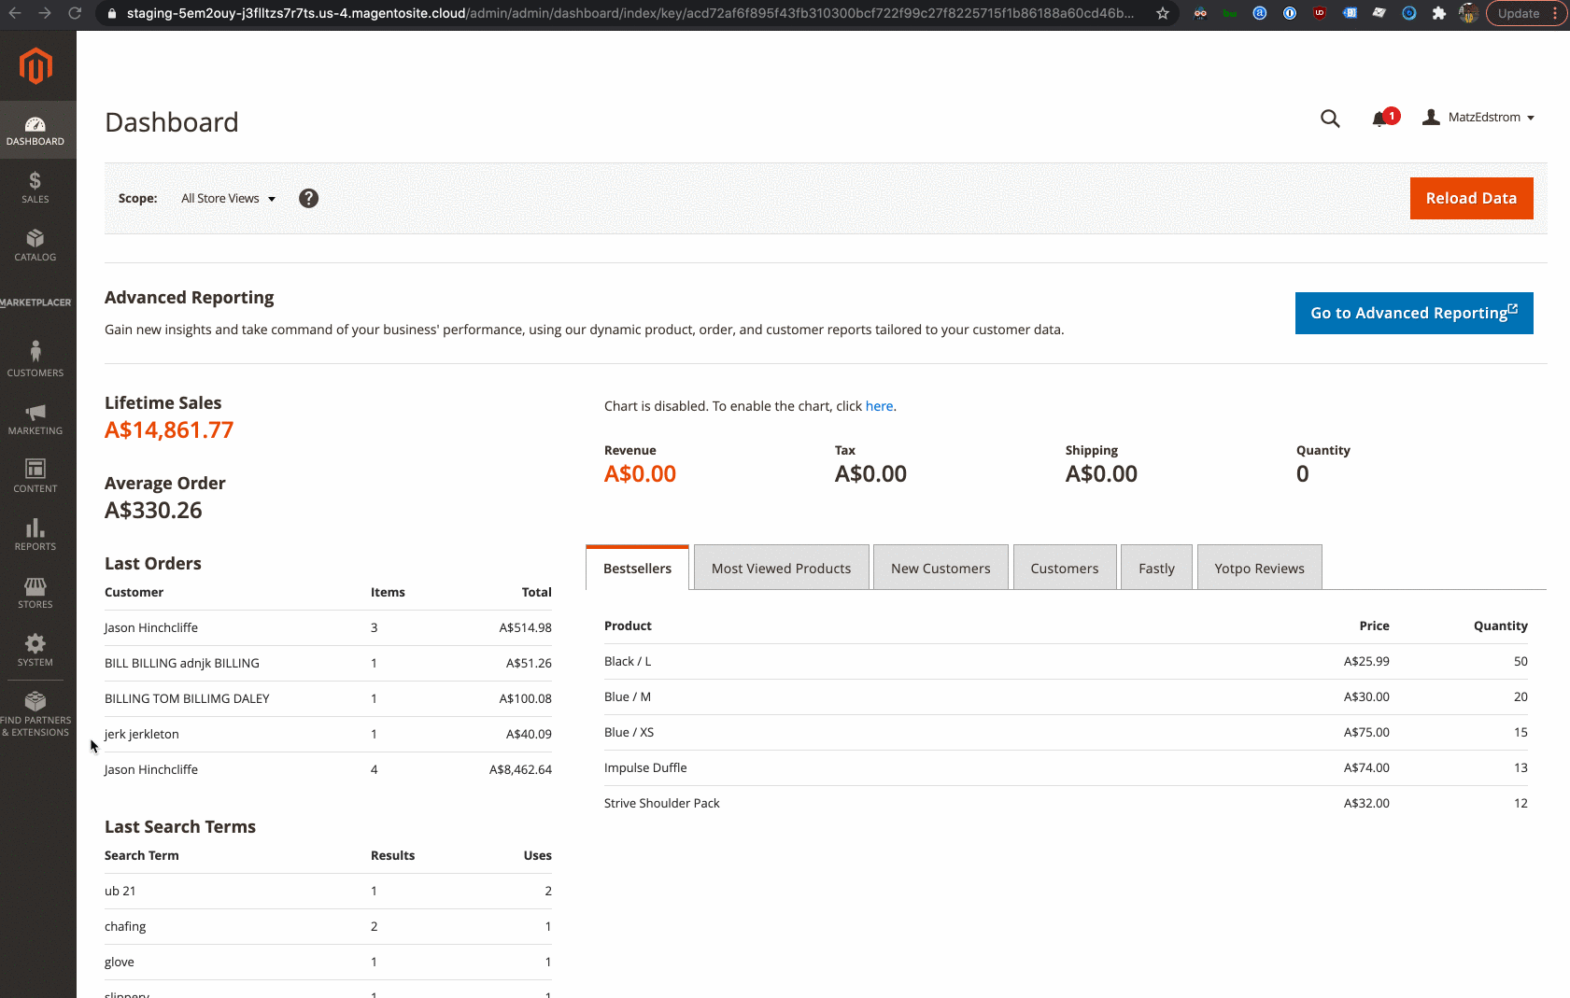Select the Blue / XS bestseller row
Viewport: 1570px width, 998px height.
(1066, 732)
